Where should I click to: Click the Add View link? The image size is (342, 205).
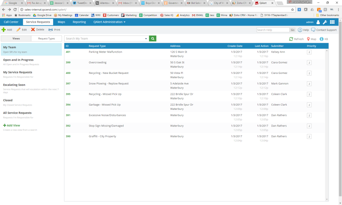(x=13, y=125)
